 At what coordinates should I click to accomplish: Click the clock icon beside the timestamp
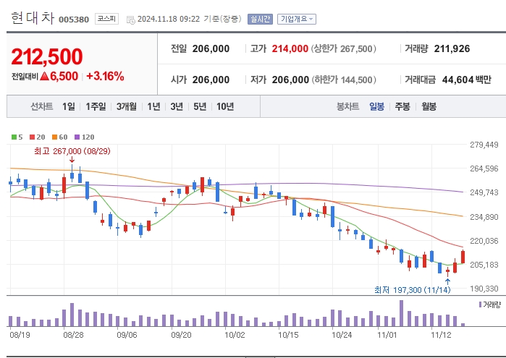point(131,20)
